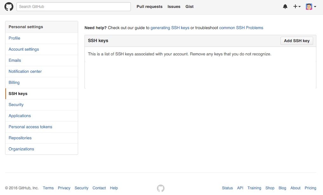Viewport: 323px width, 195px height.
Task: Click Issues in the top navigation
Action: (174, 7)
